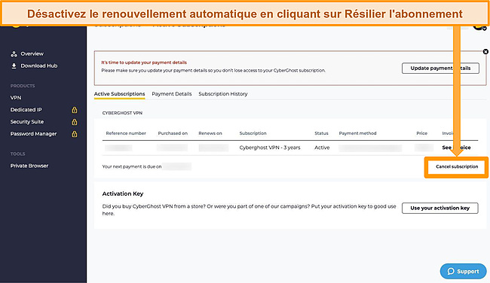490x283 pixels.
Task: Click 'Your next payment is due on' text
Action: [132, 166]
